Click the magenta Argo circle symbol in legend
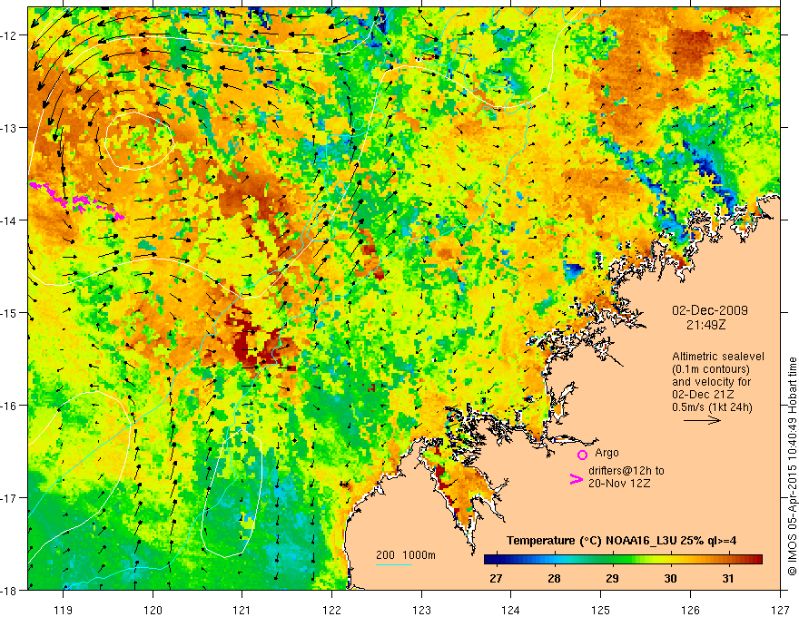 click(x=582, y=455)
